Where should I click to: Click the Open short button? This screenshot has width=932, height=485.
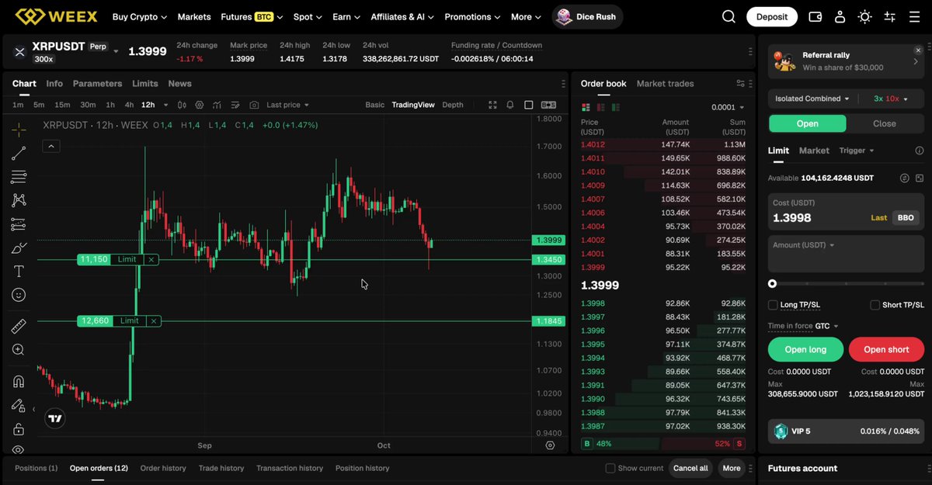886,349
